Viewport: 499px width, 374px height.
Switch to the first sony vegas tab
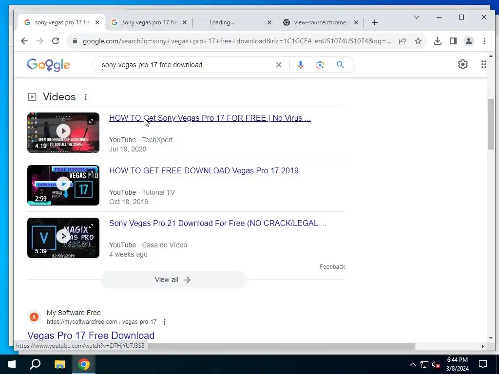62,22
